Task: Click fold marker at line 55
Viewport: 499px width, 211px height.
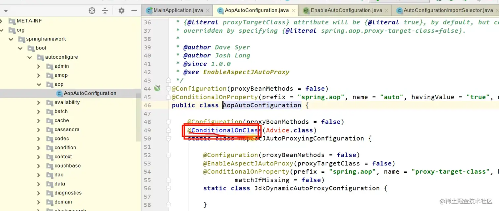Action: click(x=169, y=180)
